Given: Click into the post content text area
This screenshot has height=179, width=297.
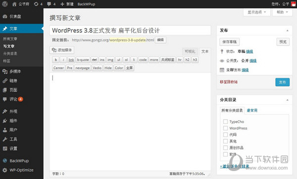Looking at the screenshot, I should click(x=130, y=121).
